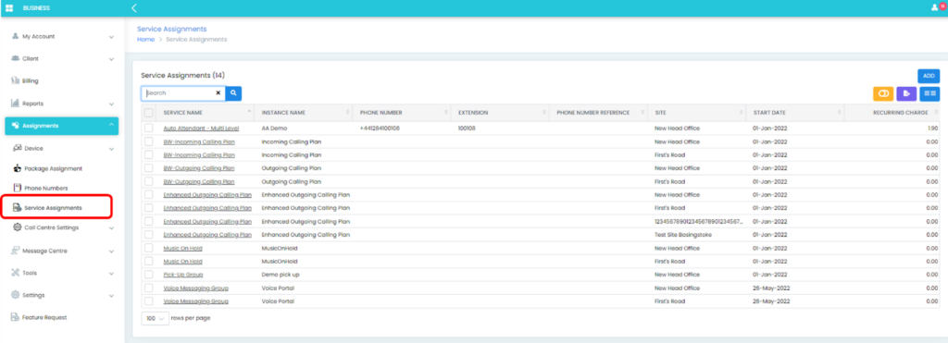Expand the My Account chevron
948x343 pixels.
click(111, 37)
